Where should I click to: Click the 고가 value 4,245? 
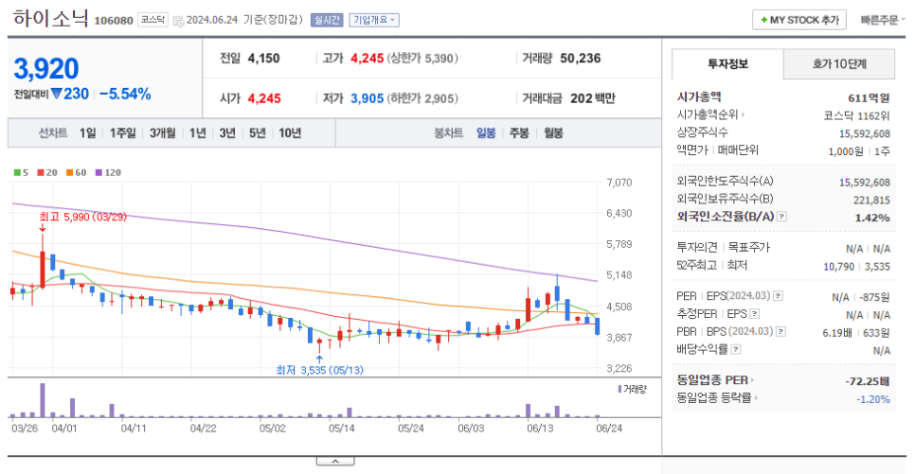click(x=368, y=59)
